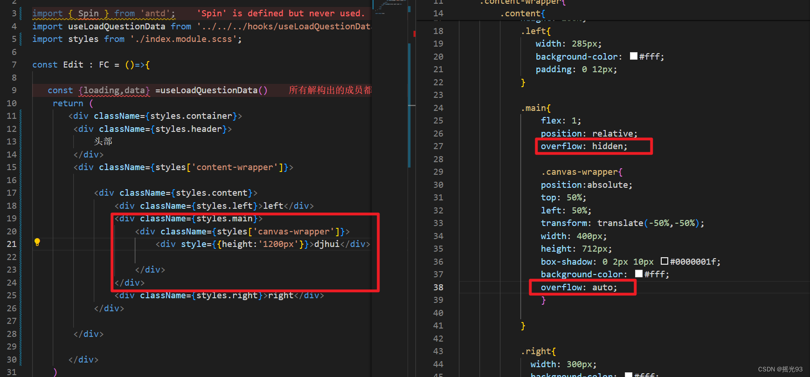
Task: Click line number 38 in the right editor gutter
Action: 438,288
